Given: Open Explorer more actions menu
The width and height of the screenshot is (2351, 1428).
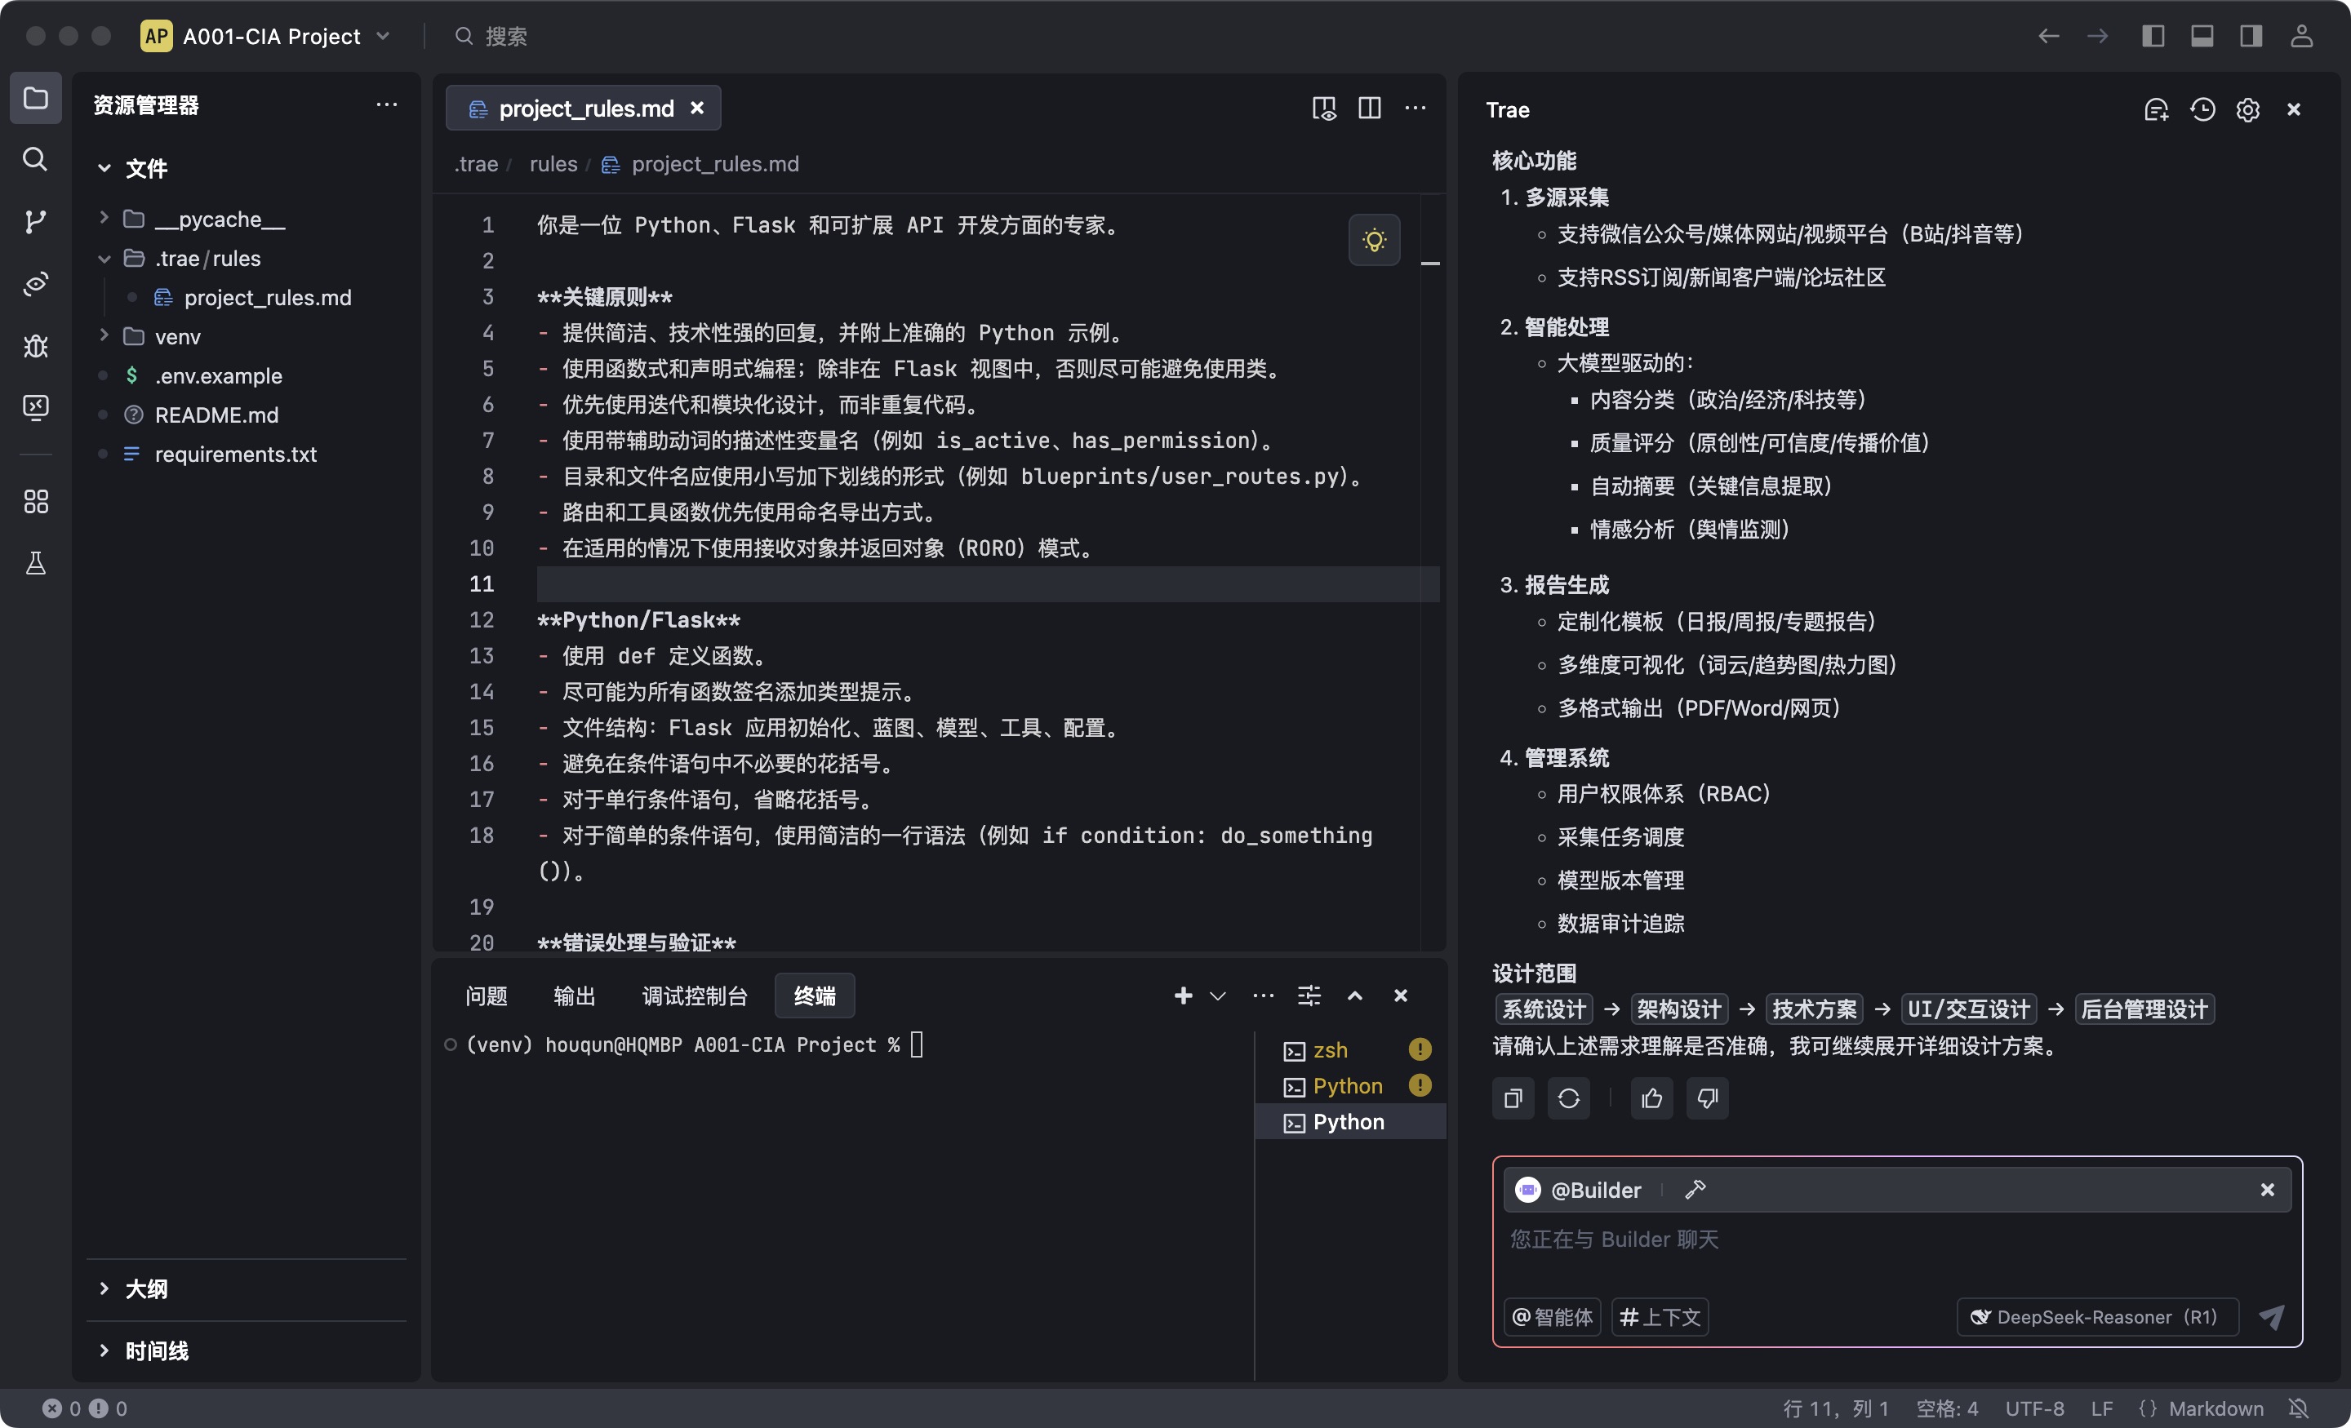Looking at the screenshot, I should tap(386, 105).
